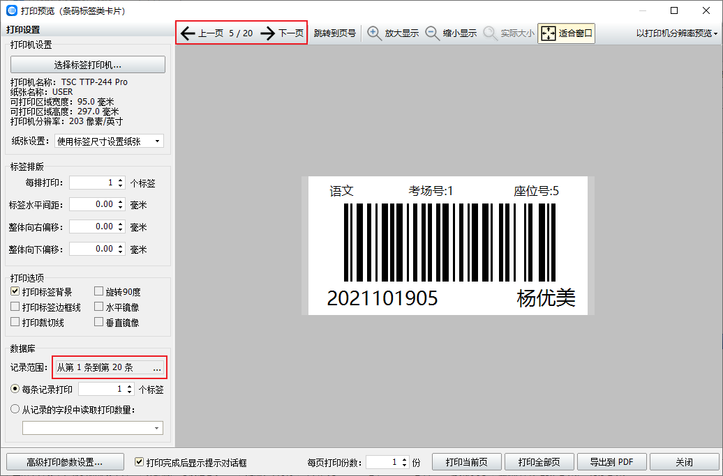Increase labels per record count
The height and width of the screenshot is (476, 723).
pyautogui.click(x=130, y=386)
